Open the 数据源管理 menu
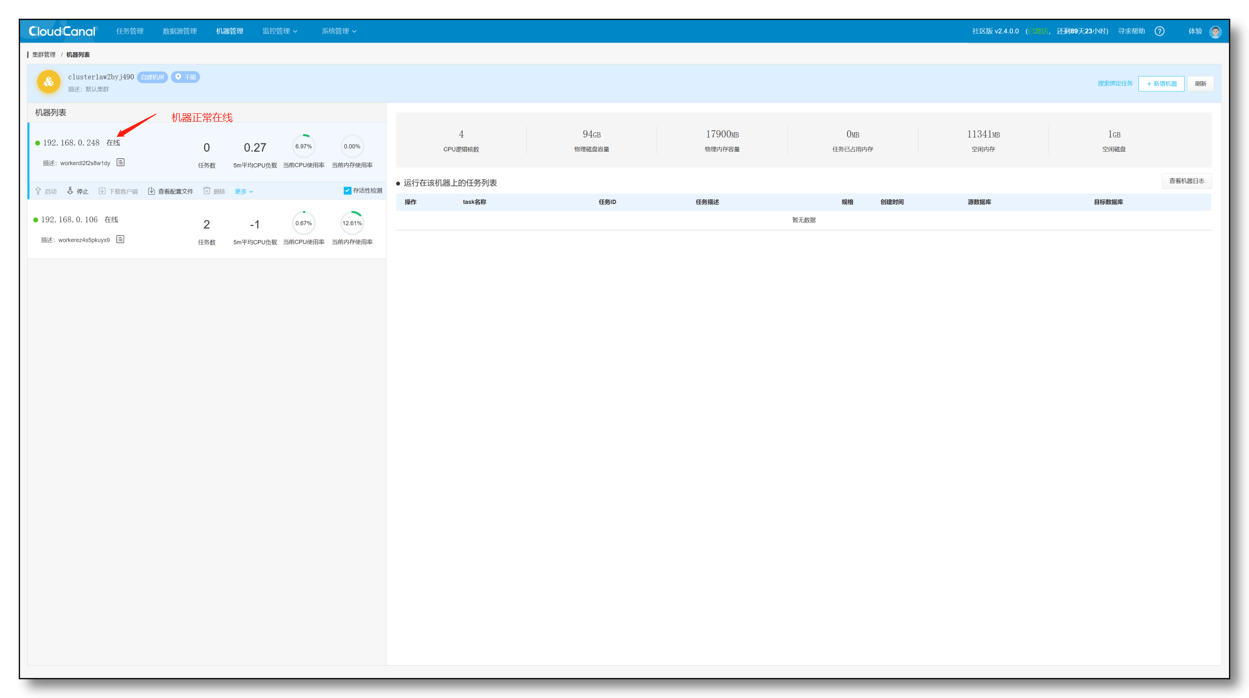 179,31
